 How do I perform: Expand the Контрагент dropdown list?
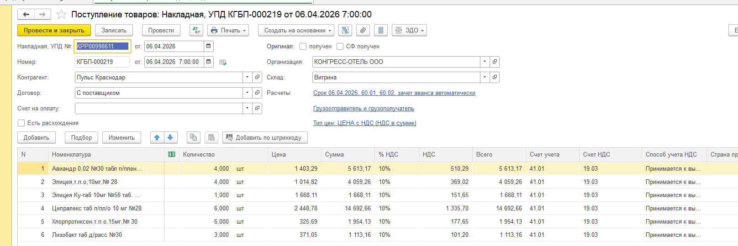pyautogui.click(x=247, y=78)
